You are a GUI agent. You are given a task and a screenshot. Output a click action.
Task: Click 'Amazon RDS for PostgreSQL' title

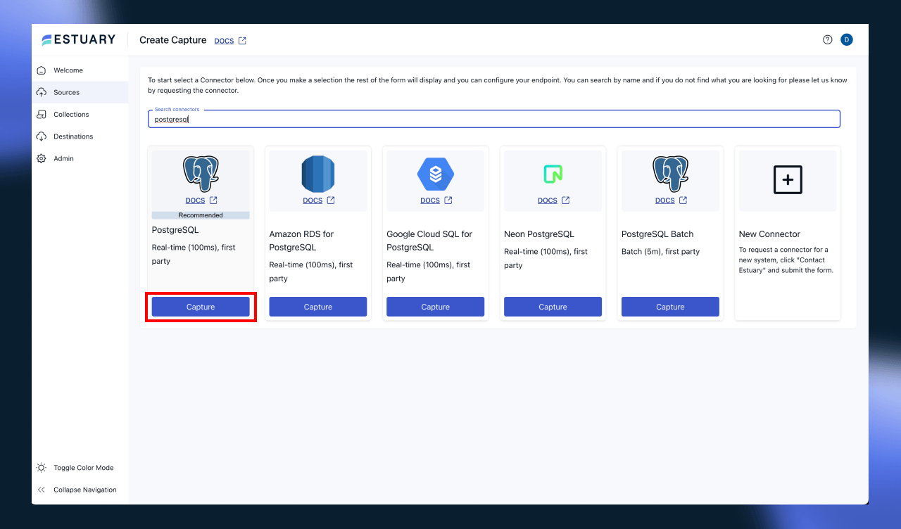coord(302,241)
